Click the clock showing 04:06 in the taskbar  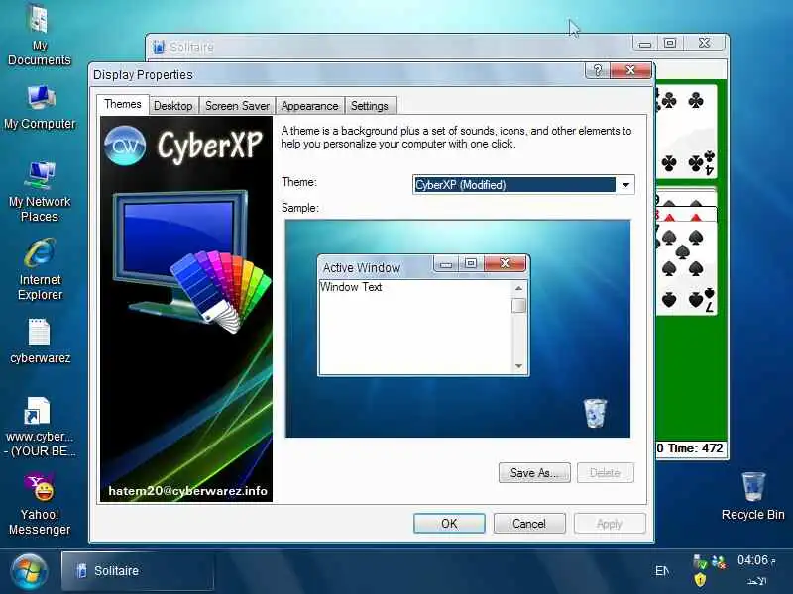coord(755,560)
